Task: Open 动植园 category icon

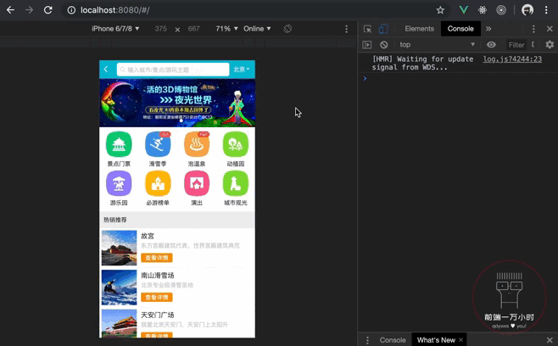Action: click(236, 144)
